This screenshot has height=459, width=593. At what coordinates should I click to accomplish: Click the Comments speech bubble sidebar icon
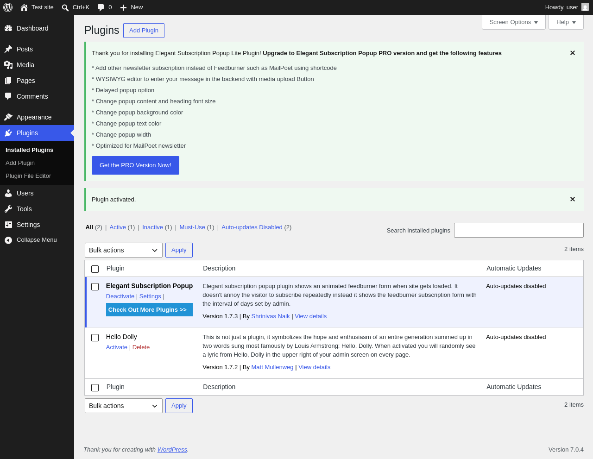pyautogui.click(x=8, y=96)
